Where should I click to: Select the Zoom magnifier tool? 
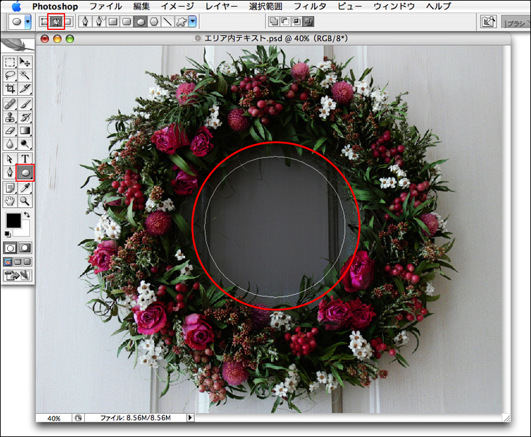tap(25, 201)
